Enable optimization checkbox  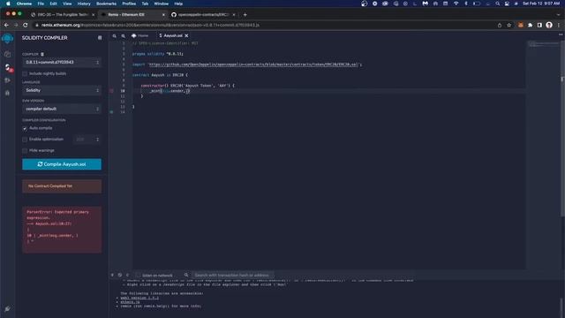(25, 140)
